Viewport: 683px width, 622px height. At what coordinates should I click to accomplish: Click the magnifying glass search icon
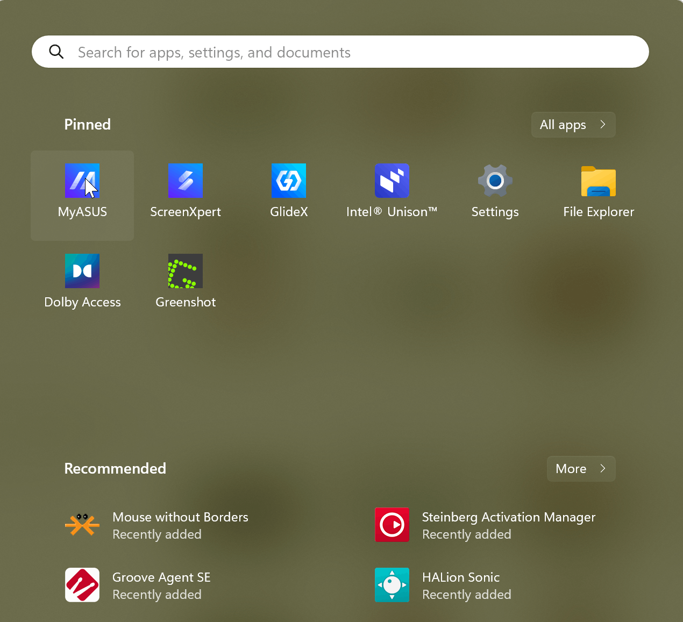(x=56, y=52)
